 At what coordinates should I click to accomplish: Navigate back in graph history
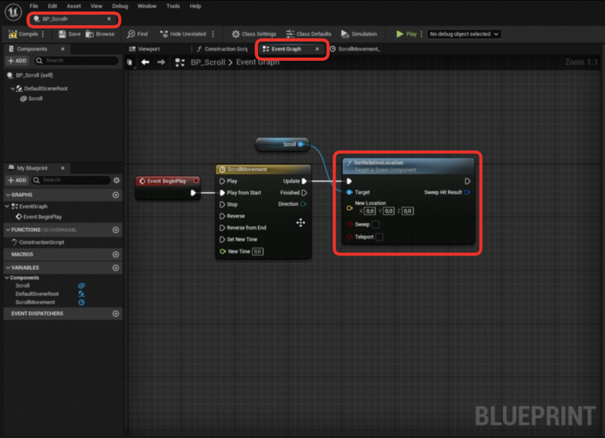[145, 62]
